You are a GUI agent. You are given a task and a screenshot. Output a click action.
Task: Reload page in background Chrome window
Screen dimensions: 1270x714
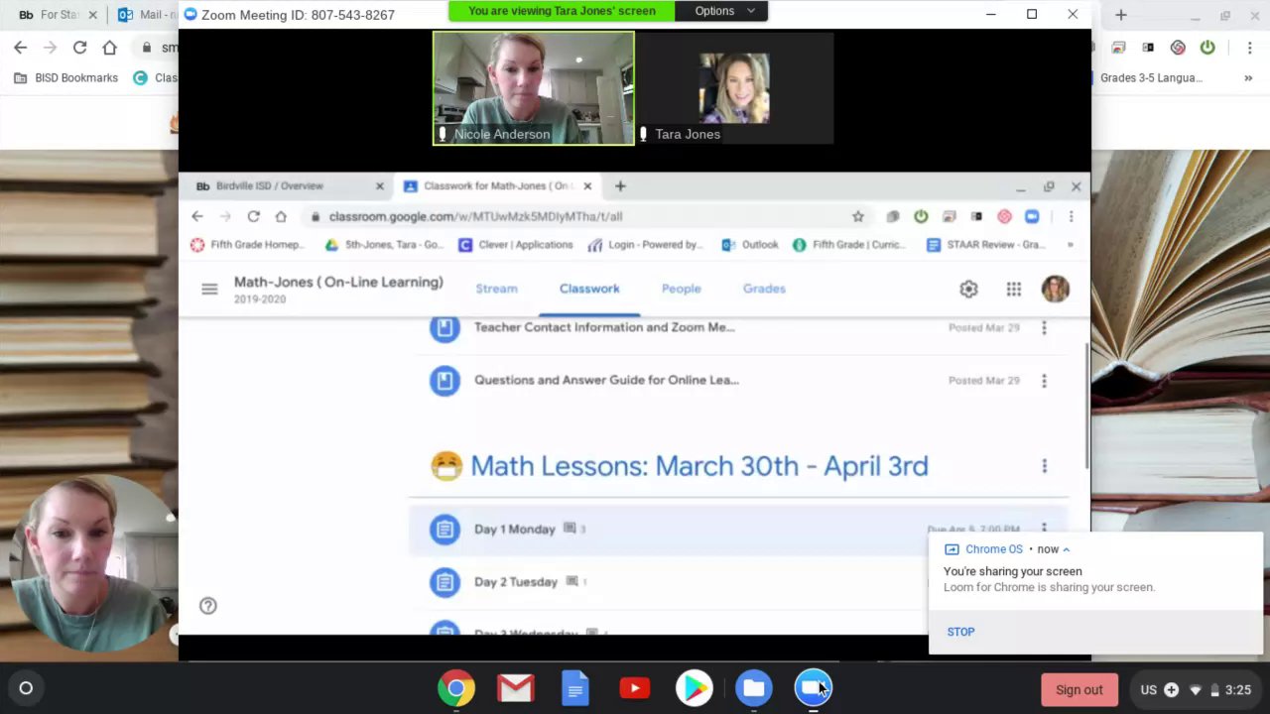79,48
